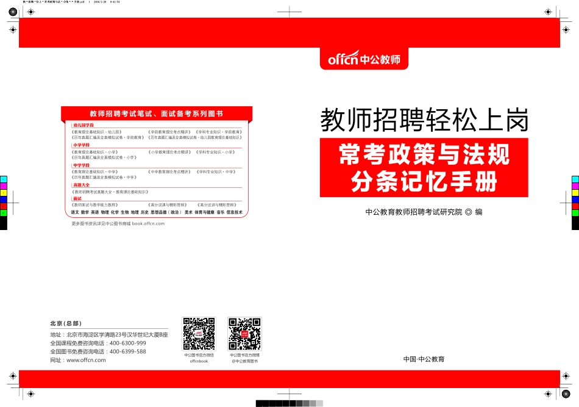Toggle the 语文 subject label
Screen dimensions: 579x407
pyautogui.click(x=74, y=211)
